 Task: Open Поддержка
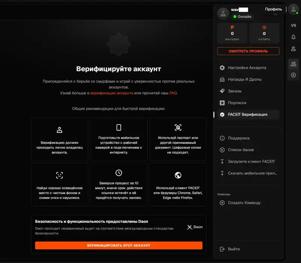click(x=248, y=138)
